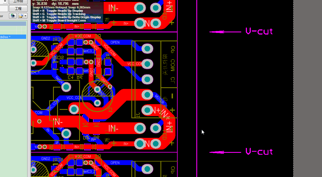Screen dimensions: 322x177
Task: Click the 工程 button
Action: pos(18,9)
